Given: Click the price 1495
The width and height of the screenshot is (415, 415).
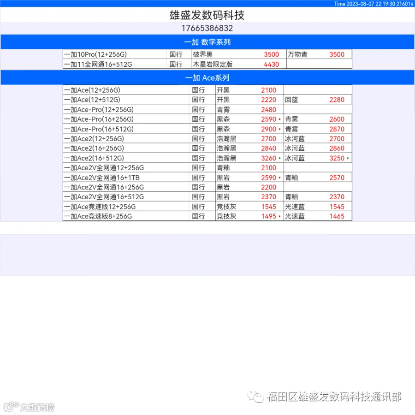Looking at the screenshot, I should (x=268, y=216).
